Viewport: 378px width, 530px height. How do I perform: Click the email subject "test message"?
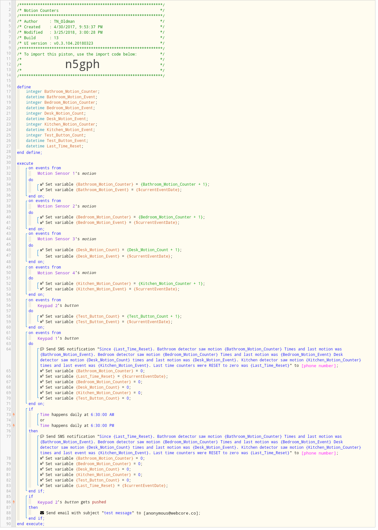(x=118, y=513)
